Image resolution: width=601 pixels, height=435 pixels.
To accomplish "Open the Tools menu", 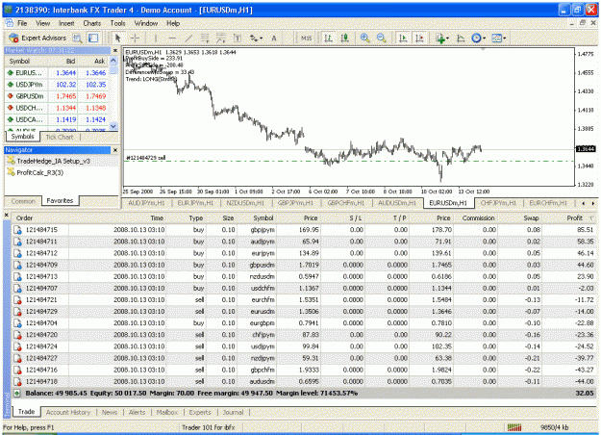I will [117, 23].
